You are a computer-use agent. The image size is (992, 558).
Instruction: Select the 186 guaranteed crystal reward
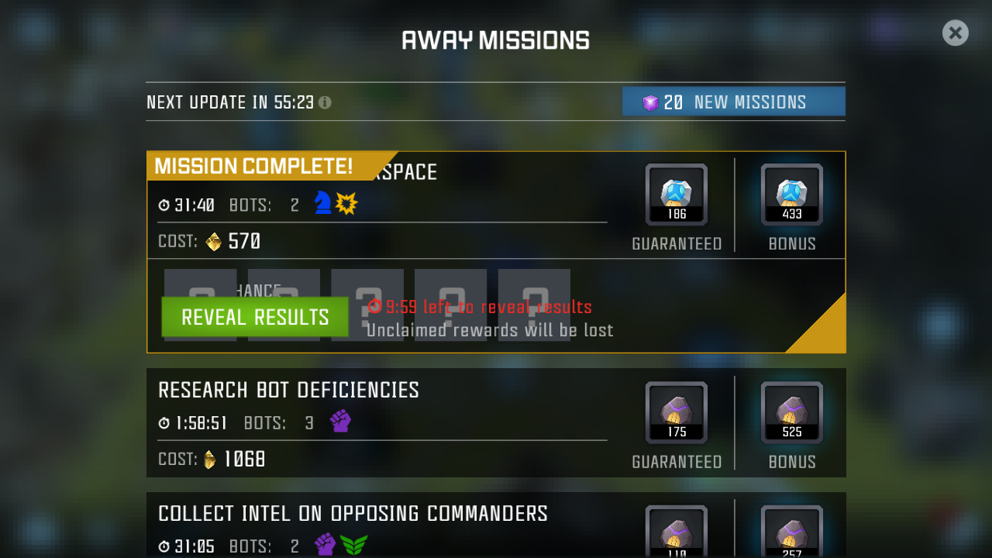pyautogui.click(x=677, y=195)
